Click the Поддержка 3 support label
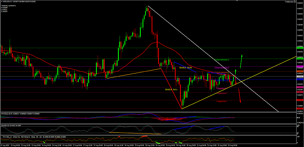The height and width of the screenshot is (147, 304). pos(222,101)
